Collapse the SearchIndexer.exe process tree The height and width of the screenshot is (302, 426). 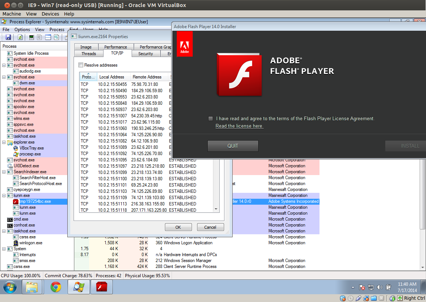(4, 172)
